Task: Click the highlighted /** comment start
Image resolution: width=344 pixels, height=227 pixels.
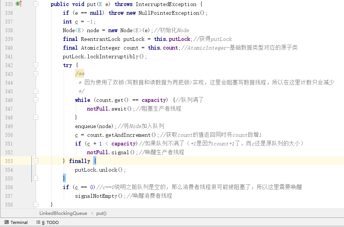Action: tap(80, 74)
